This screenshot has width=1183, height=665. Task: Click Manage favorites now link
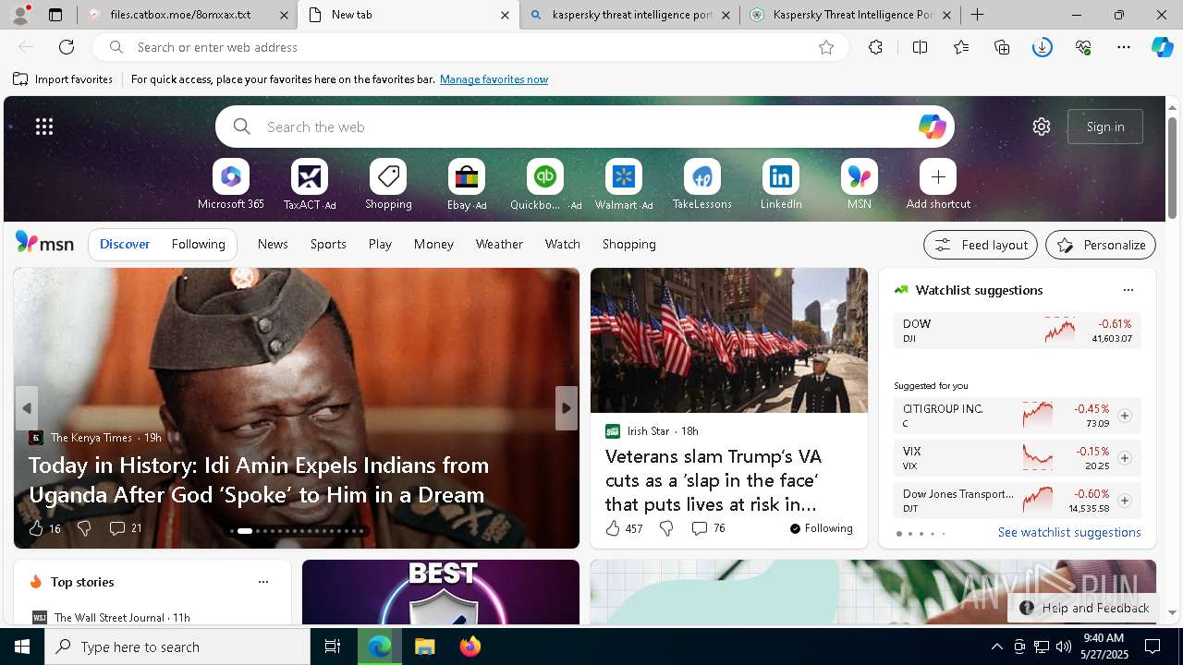[494, 79]
